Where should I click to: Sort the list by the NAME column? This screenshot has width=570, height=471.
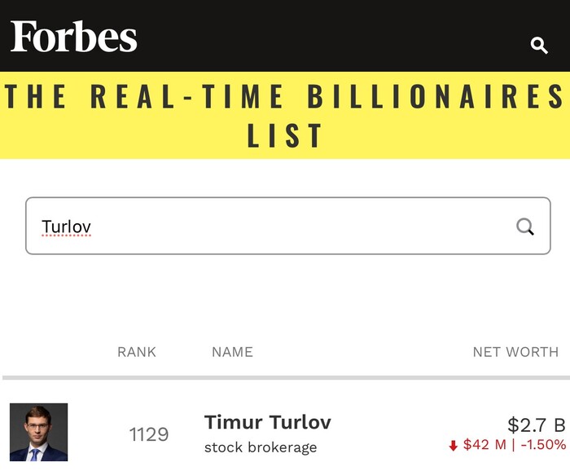[x=232, y=352]
